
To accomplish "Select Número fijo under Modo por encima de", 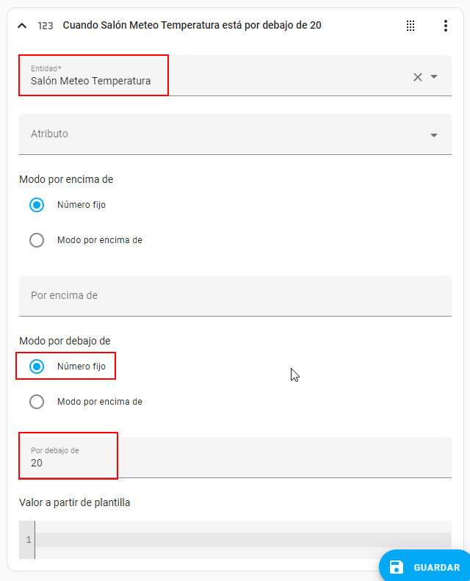I will point(37,205).
